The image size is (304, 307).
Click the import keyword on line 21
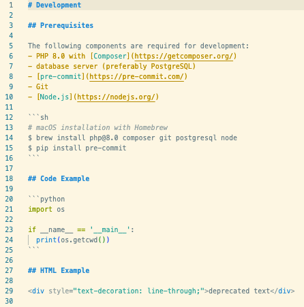click(40, 209)
